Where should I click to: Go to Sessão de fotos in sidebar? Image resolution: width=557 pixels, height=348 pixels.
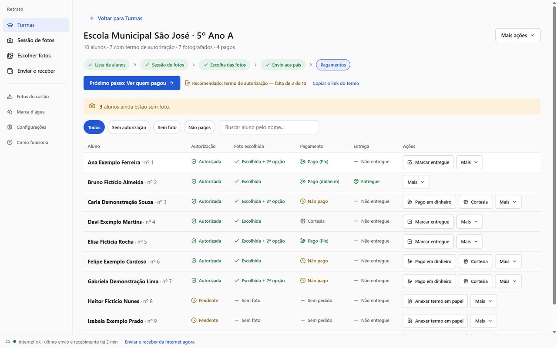pyautogui.click(x=36, y=40)
